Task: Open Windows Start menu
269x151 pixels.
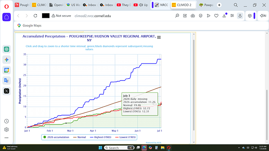Action: pyautogui.click(x=100, y=147)
